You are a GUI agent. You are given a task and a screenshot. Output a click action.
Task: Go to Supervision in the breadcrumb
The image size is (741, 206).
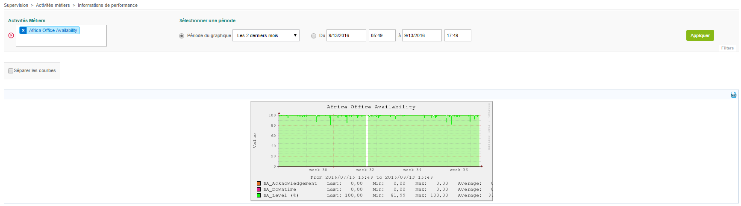pyautogui.click(x=16, y=5)
